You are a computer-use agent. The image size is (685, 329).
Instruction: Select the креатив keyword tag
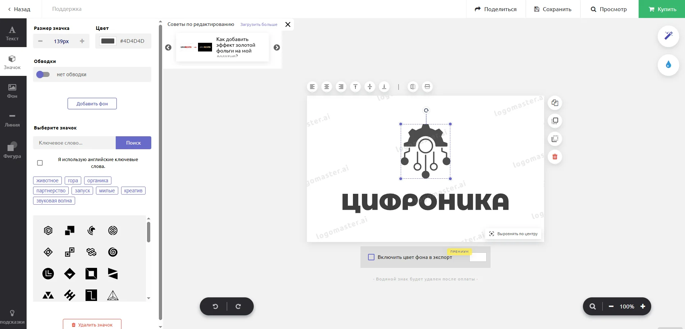(133, 191)
